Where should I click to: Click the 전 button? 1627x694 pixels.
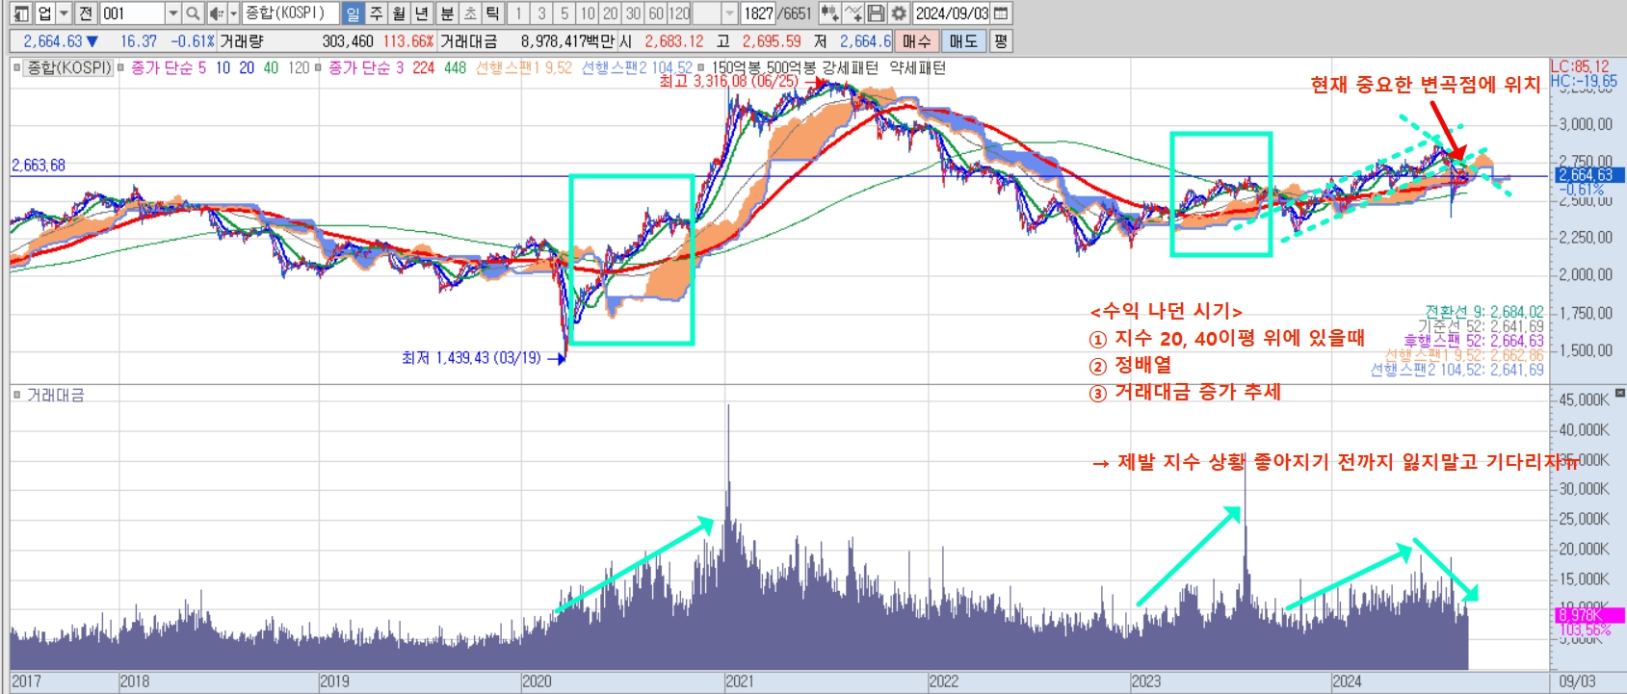(x=86, y=13)
